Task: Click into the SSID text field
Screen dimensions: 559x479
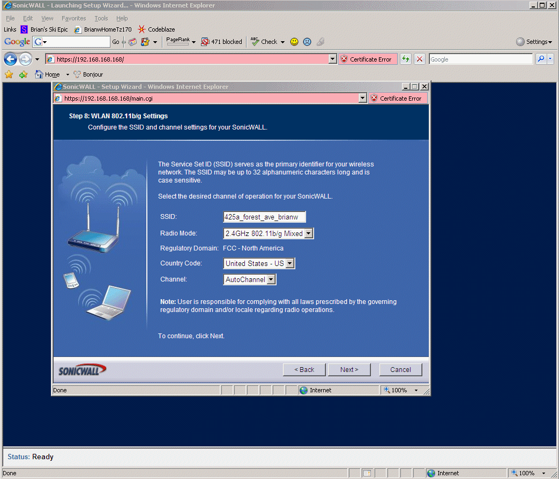Action: tap(264, 217)
